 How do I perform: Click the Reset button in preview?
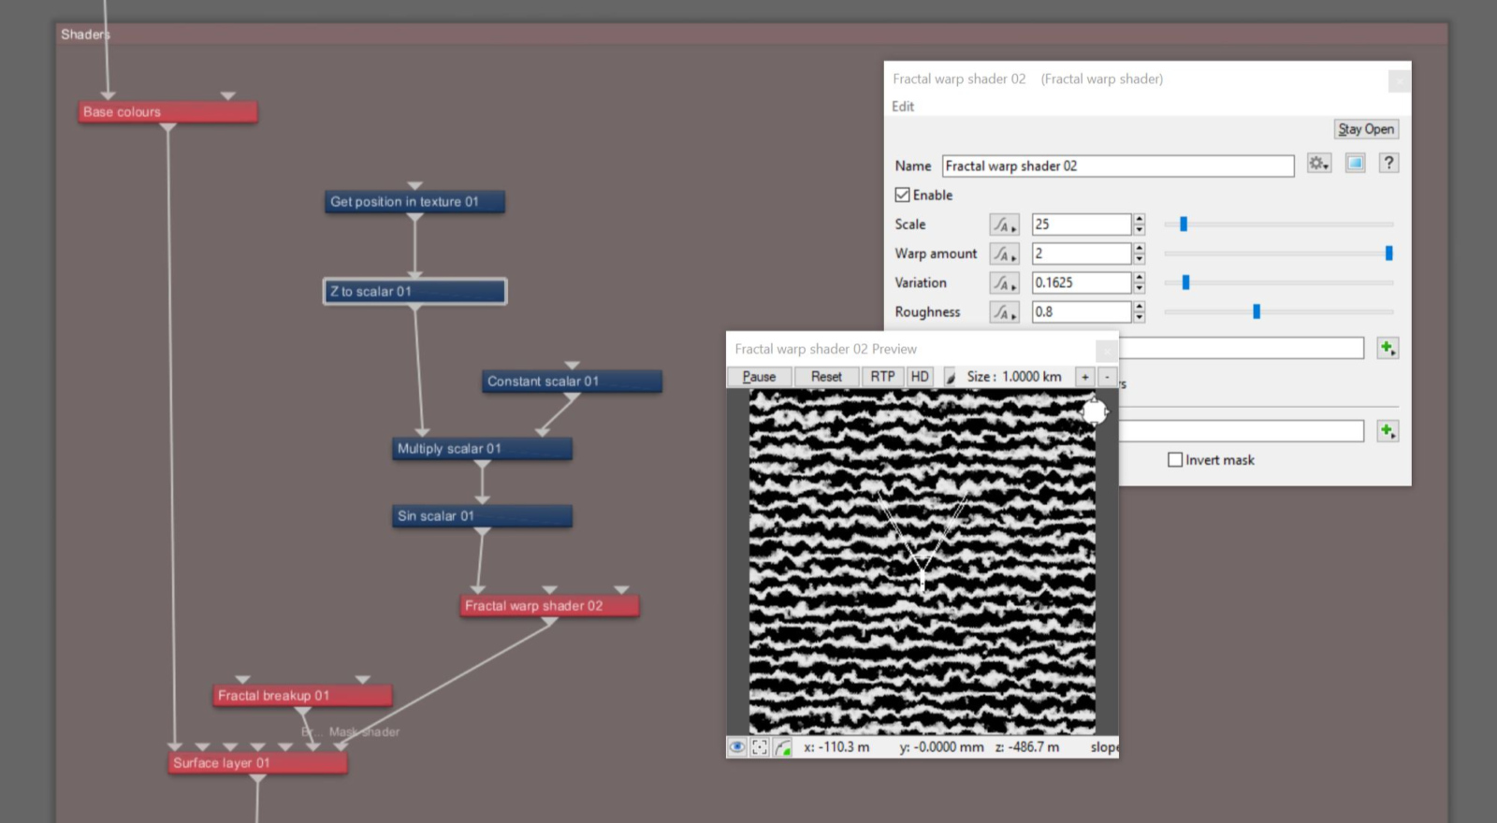[x=826, y=377]
